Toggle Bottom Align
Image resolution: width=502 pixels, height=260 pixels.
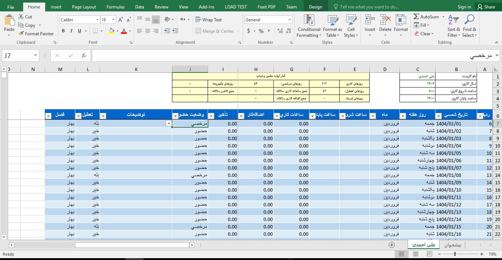156,19
